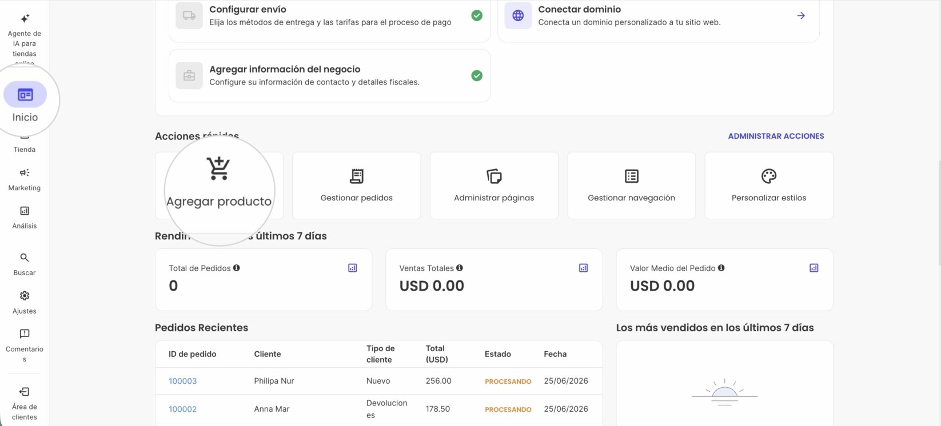Open the Ajustes gear icon

[25, 296]
